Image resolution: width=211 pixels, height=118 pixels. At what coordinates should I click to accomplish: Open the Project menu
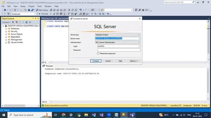click(x=31, y=6)
